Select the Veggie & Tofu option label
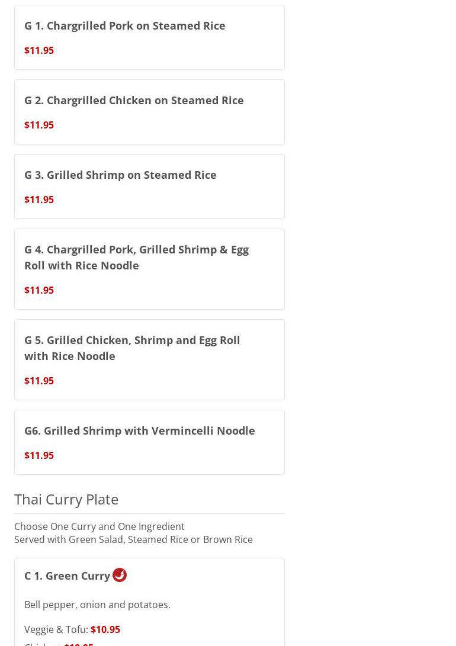This screenshot has width=456, height=646. pos(56,629)
